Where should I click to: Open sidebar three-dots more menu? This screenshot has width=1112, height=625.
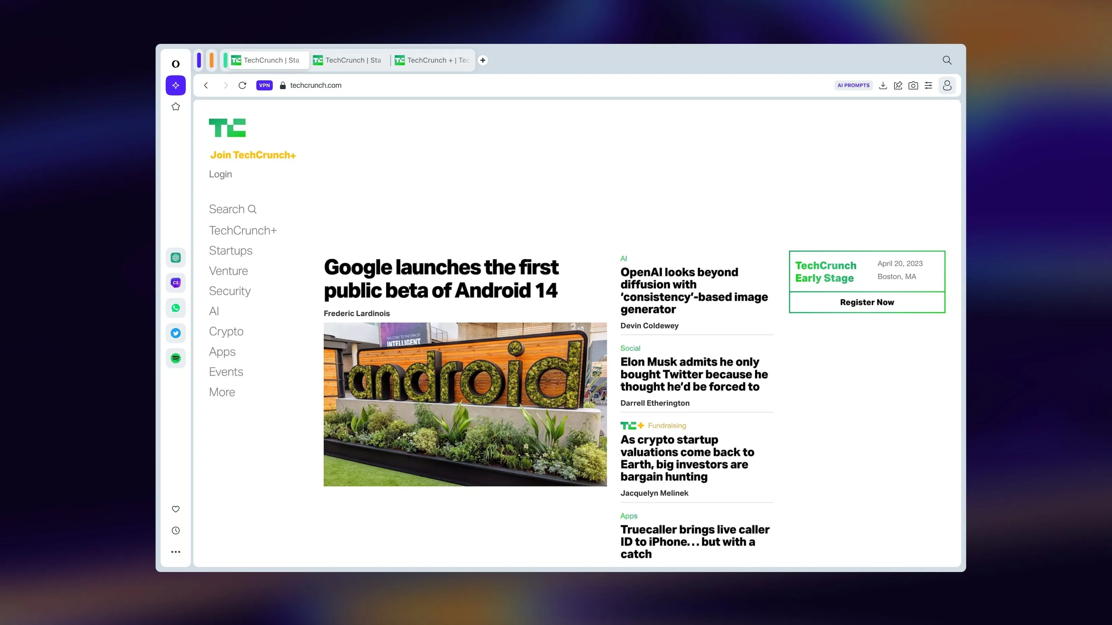[176, 552]
